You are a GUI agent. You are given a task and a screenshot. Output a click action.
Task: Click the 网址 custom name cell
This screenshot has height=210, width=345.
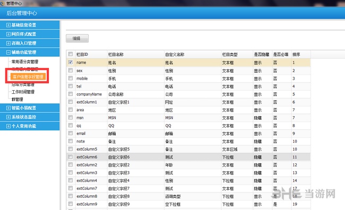tap(193, 102)
